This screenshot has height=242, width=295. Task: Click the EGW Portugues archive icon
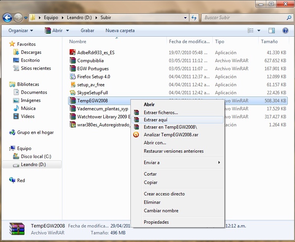click(x=73, y=69)
